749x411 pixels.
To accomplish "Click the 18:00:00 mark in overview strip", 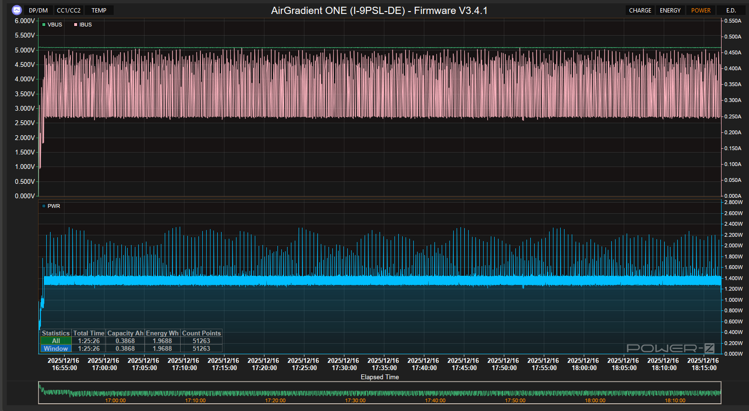I will point(595,400).
